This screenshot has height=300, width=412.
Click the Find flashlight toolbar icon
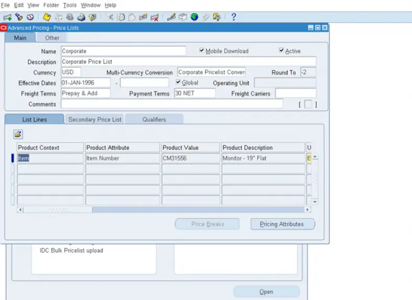19,17
